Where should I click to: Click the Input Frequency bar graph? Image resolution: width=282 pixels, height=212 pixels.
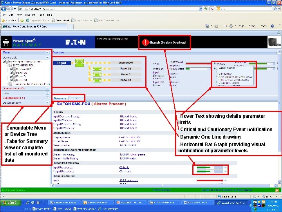click(x=210, y=168)
